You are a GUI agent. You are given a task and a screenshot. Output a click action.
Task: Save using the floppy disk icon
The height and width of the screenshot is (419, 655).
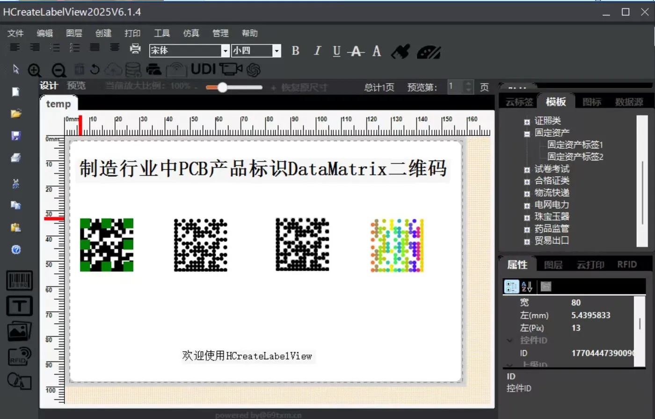click(16, 136)
